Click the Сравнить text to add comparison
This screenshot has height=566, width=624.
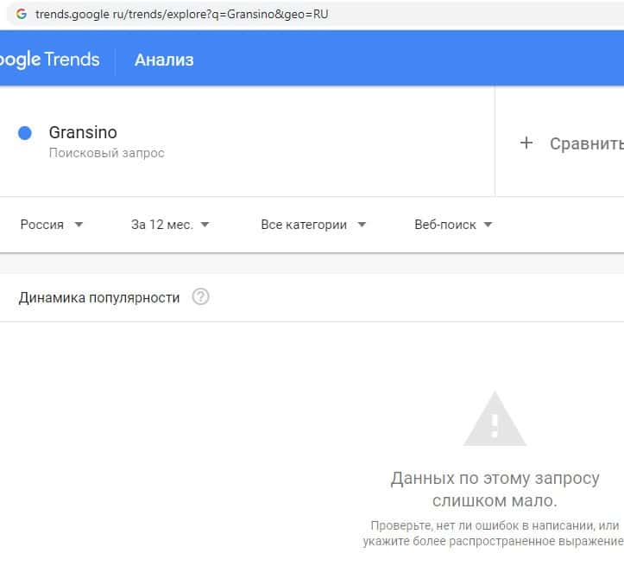[x=586, y=143]
